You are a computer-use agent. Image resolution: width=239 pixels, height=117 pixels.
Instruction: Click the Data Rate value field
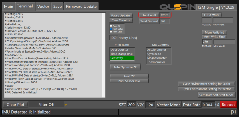tap(208, 105)
